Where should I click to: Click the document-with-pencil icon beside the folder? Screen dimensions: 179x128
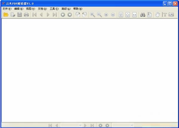coord(13,15)
